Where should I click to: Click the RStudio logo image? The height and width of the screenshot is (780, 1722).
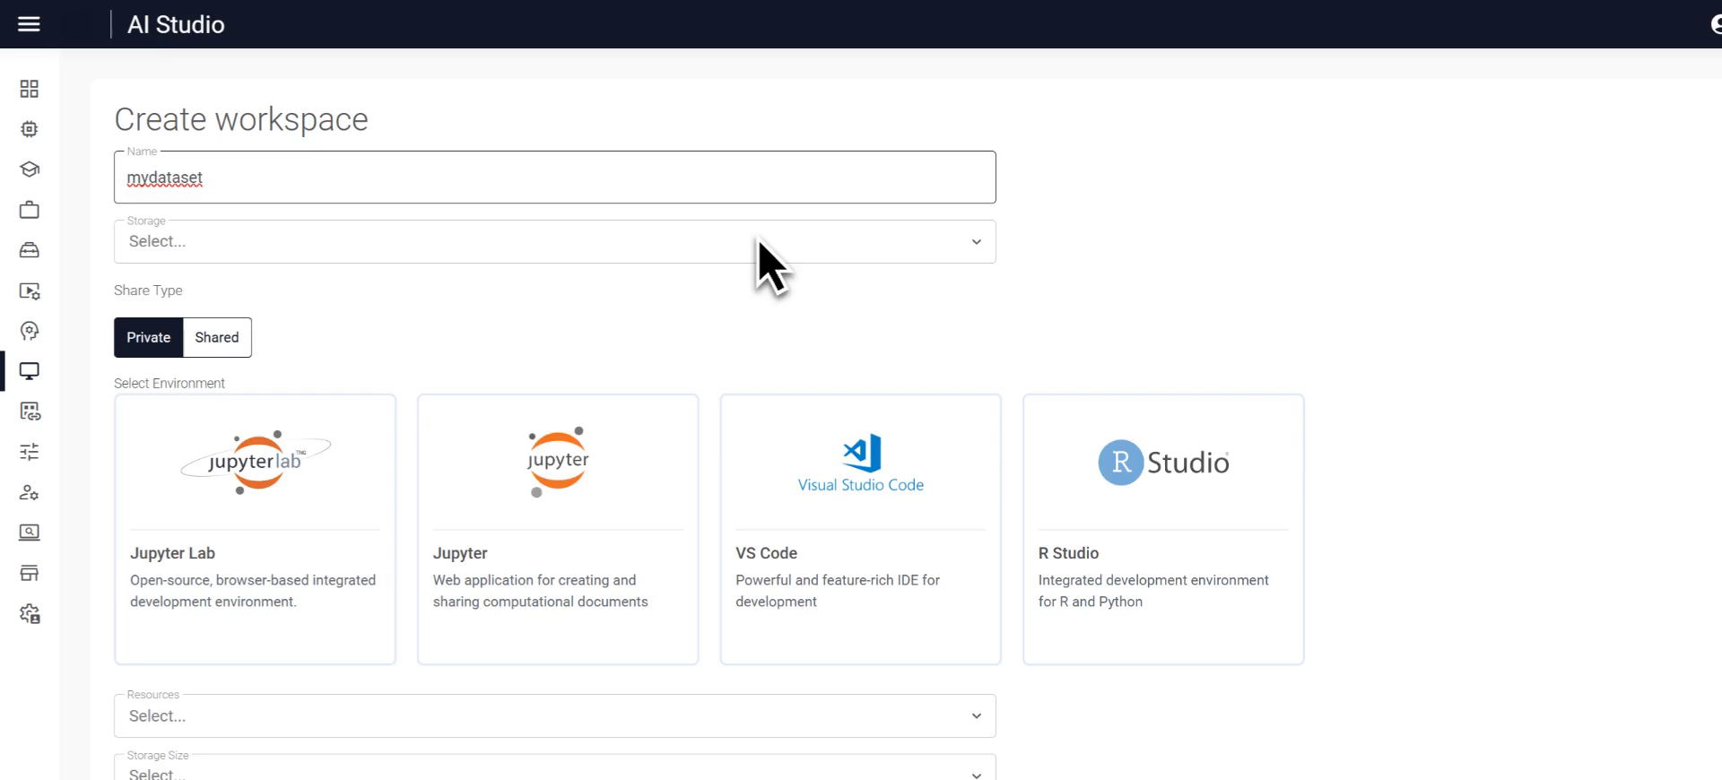click(x=1163, y=462)
